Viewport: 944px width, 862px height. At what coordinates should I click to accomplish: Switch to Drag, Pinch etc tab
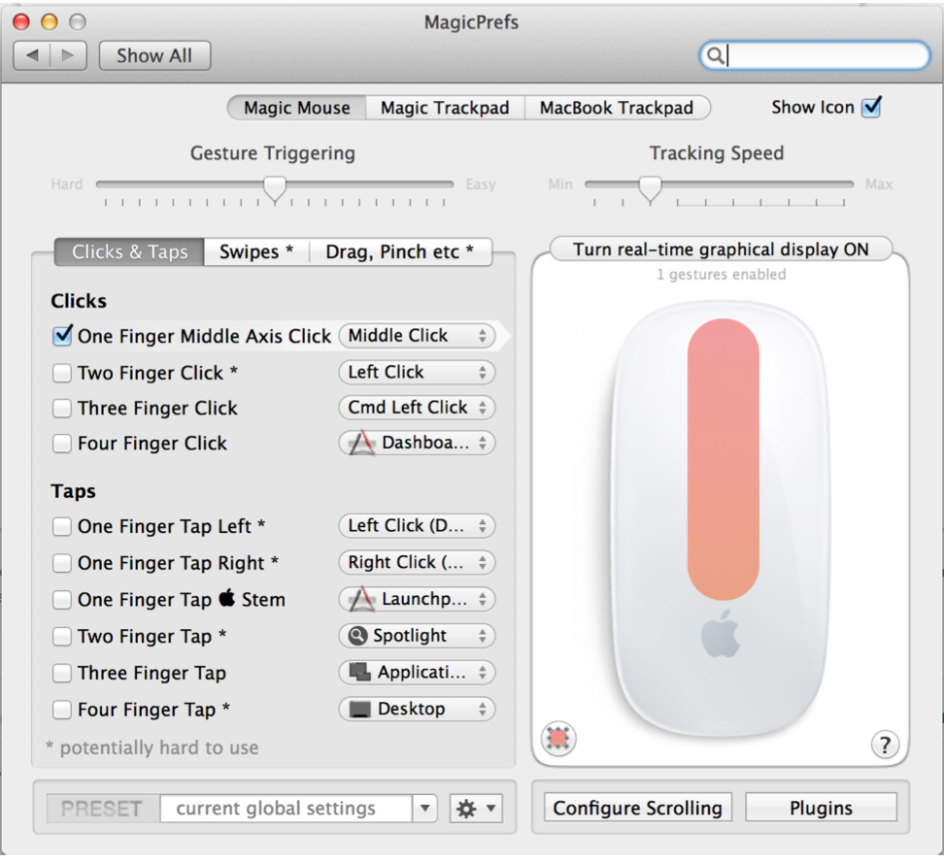click(x=400, y=251)
